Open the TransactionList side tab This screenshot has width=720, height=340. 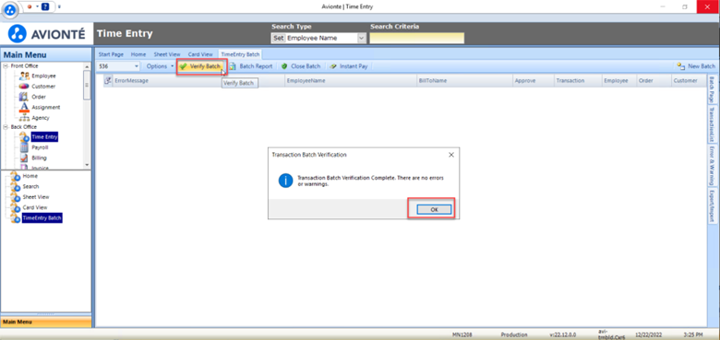(712, 124)
